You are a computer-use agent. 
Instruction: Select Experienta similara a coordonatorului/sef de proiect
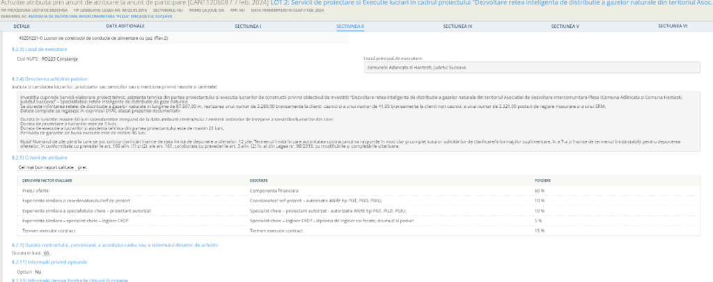tap(77, 201)
